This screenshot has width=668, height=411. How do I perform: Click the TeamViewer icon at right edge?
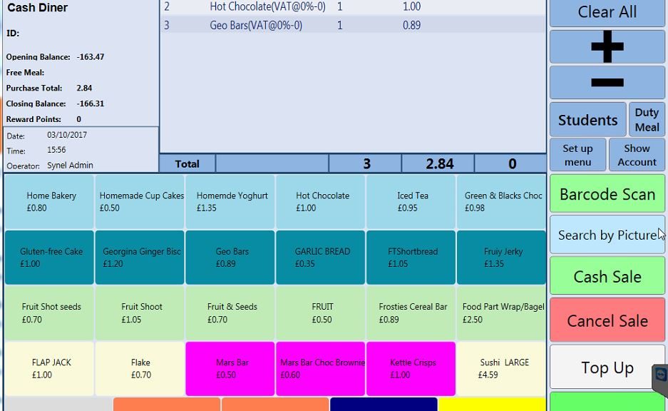pos(661,376)
